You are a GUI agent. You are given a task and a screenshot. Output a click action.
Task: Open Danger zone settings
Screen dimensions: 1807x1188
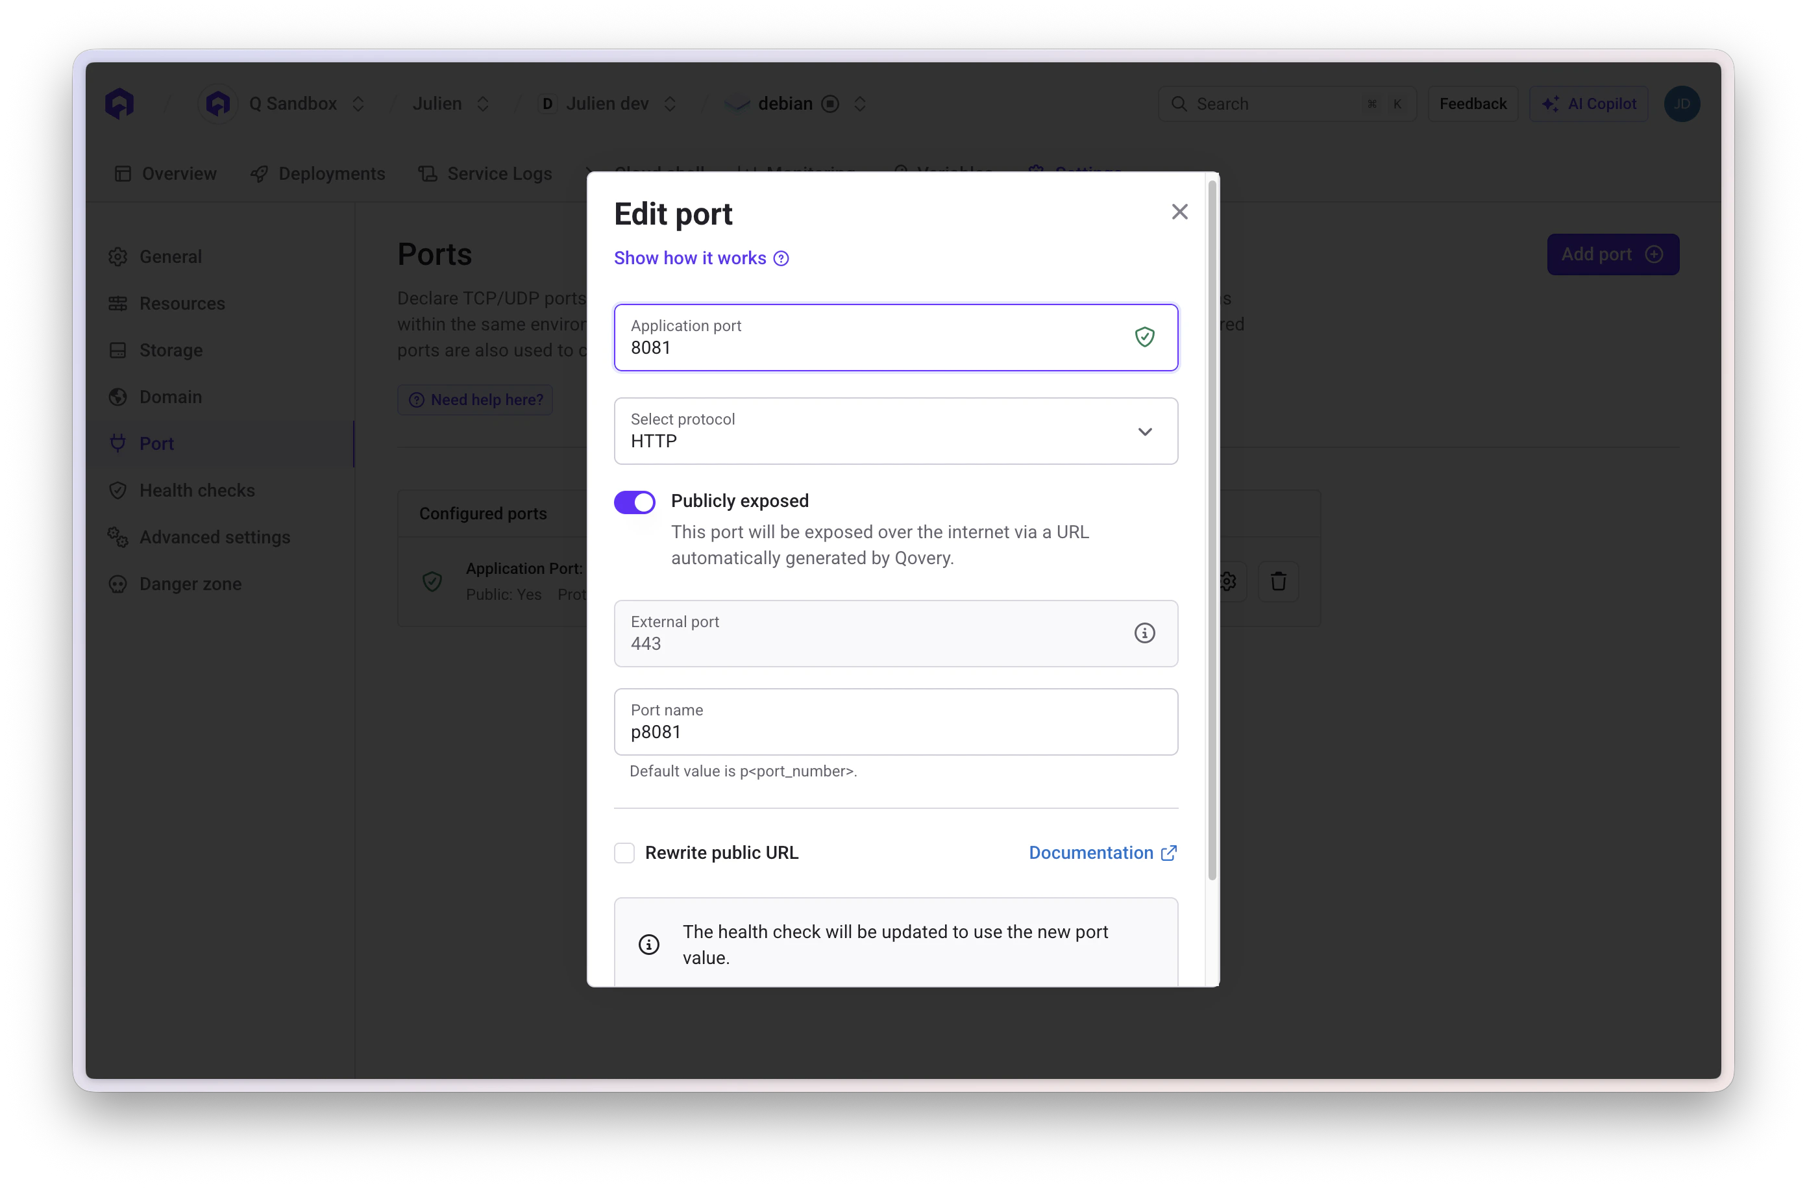[219, 584]
